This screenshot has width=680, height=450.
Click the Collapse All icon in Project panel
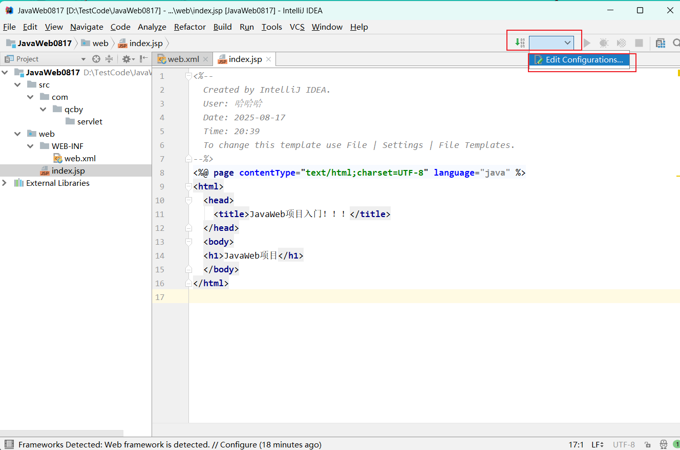point(109,59)
